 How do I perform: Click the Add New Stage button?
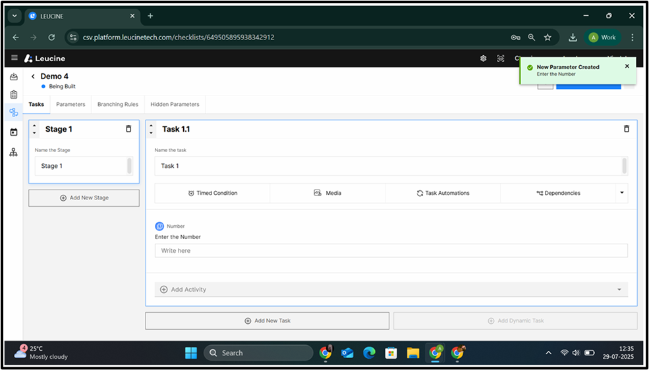pos(84,198)
